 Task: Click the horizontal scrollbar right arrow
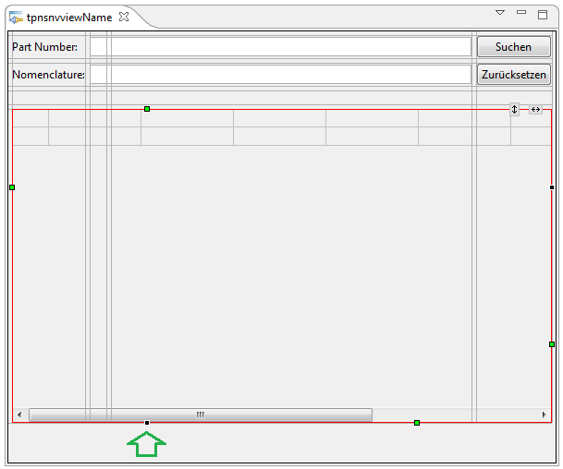[544, 415]
